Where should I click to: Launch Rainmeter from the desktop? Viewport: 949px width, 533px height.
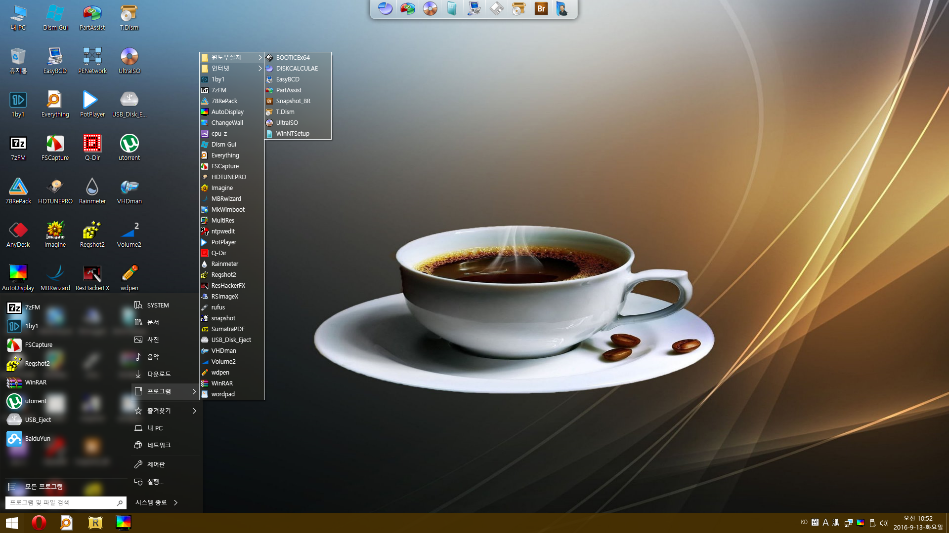(92, 191)
